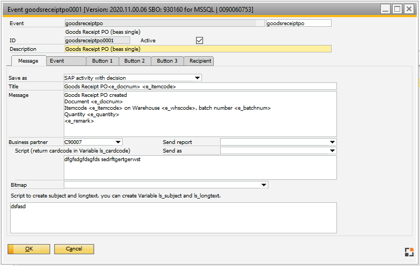This screenshot has height=266, width=420.
Task: Maximize the Event window
Action: click(397, 9)
